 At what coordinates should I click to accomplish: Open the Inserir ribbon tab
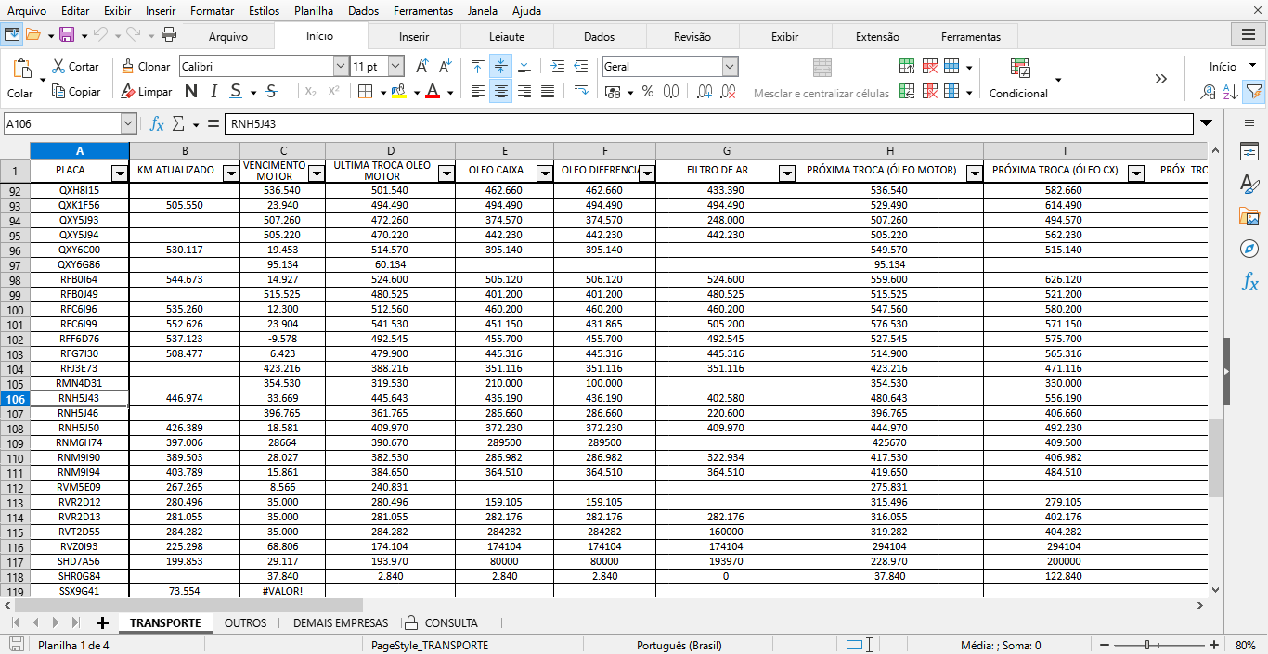coord(414,37)
